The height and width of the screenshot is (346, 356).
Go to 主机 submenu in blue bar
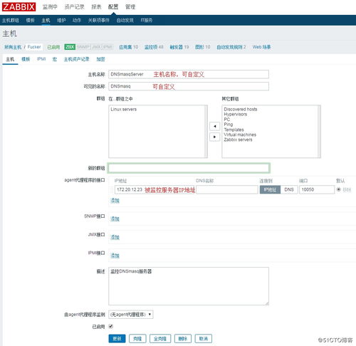[46, 21]
